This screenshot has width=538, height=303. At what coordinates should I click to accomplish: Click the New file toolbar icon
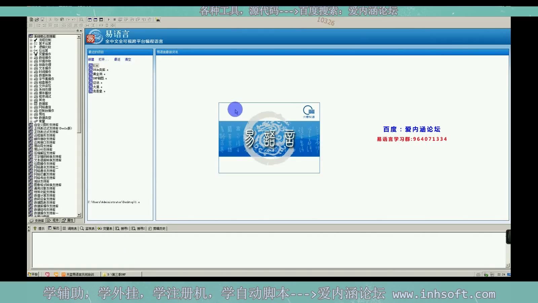click(31, 20)
